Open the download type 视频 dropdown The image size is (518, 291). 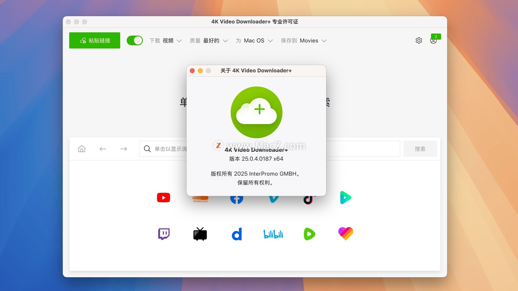click(166, 41)
